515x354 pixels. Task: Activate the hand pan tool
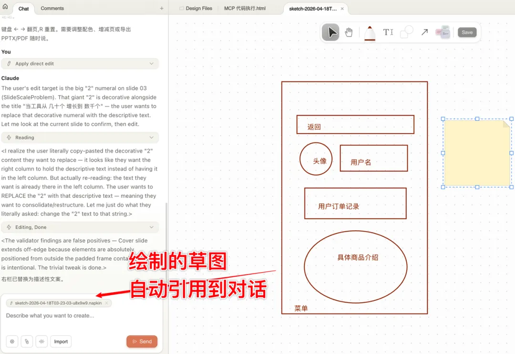point(349,32)
